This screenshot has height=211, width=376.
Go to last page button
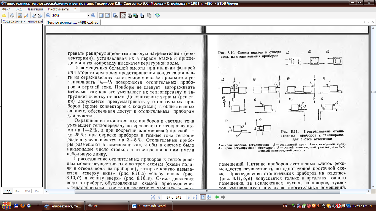click(x=195, y=197)
